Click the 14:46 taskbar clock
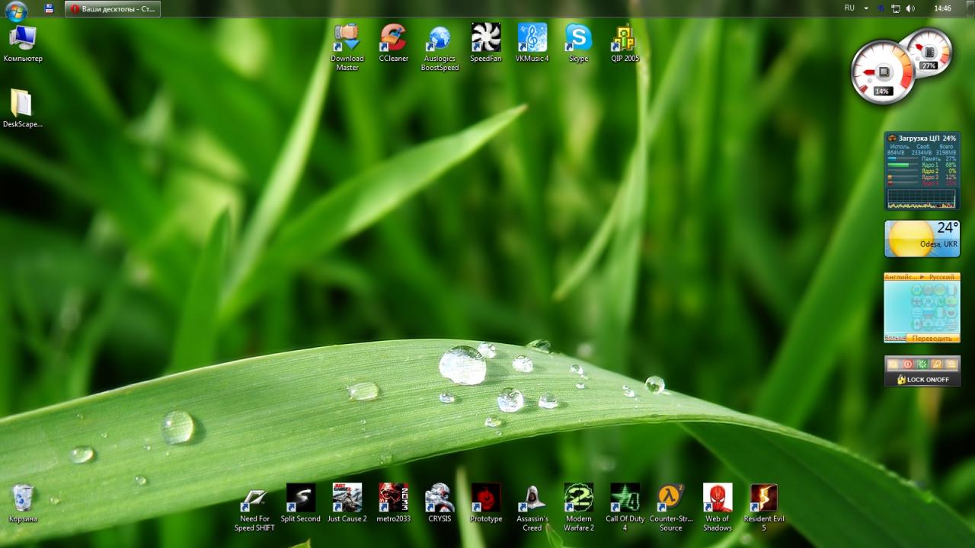This screenshot has height=548, width=975. pyautogui.click(x=942, y=8)
